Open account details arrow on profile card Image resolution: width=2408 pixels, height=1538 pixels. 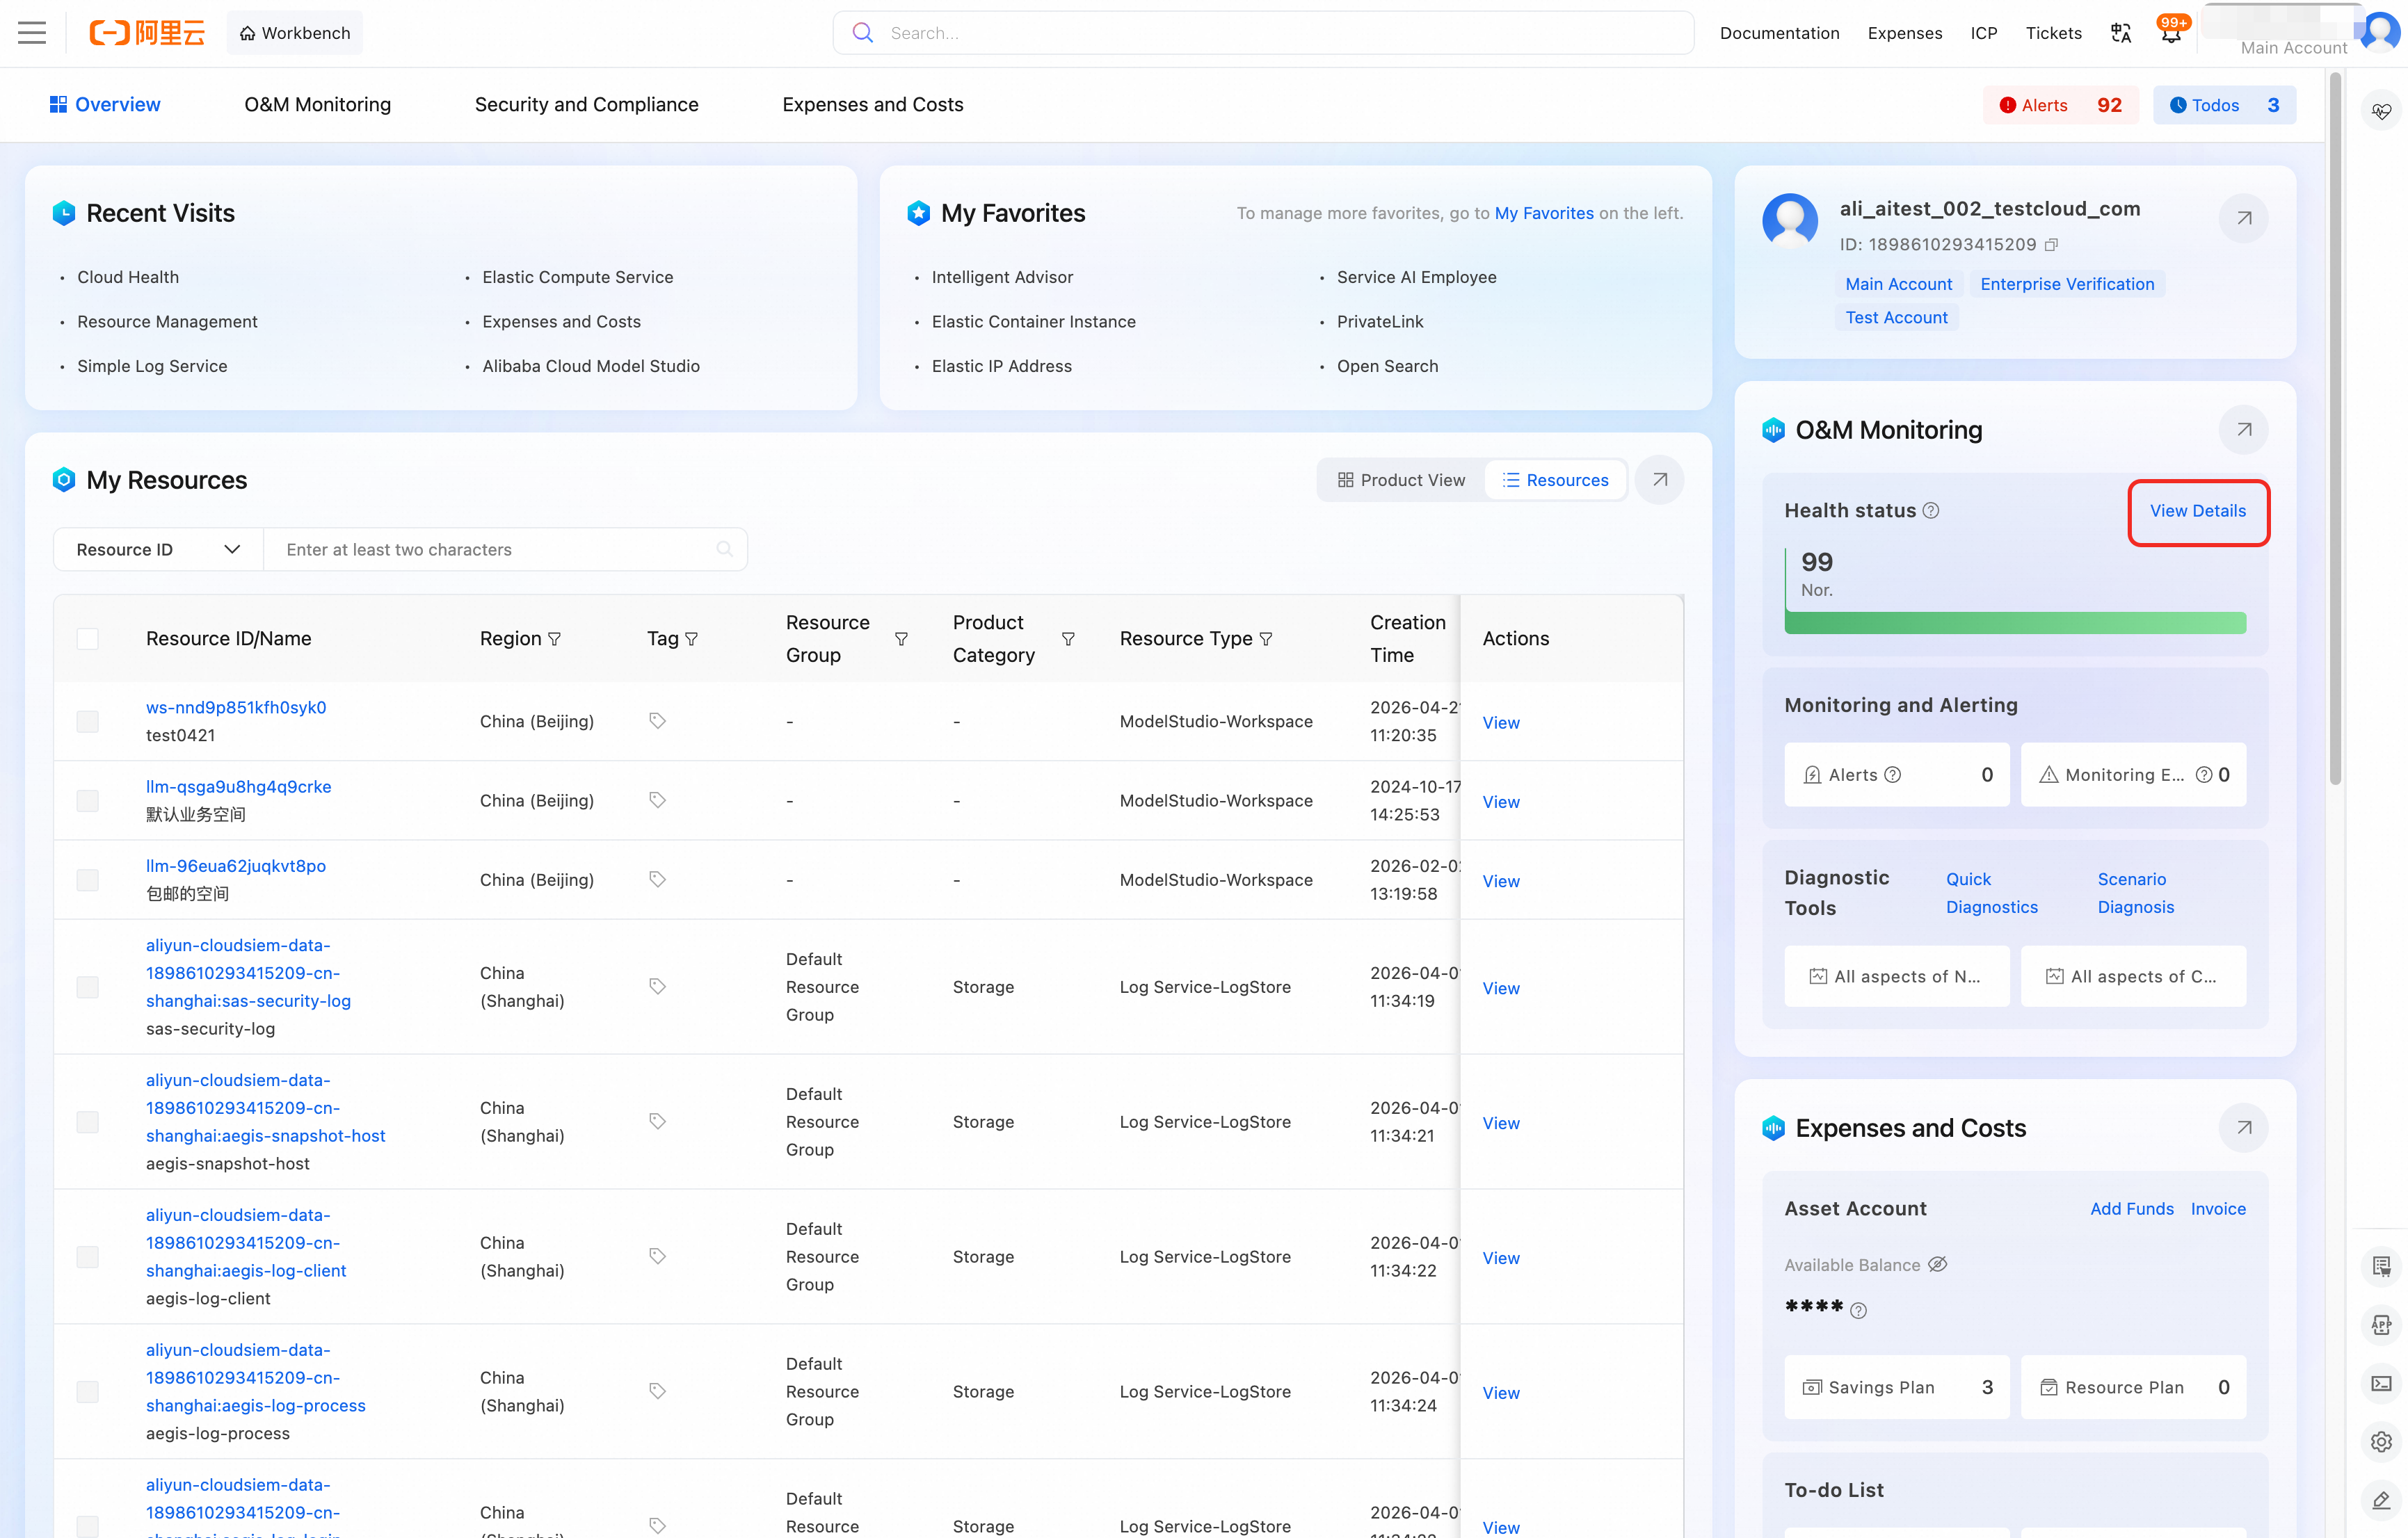point(2244,218)
